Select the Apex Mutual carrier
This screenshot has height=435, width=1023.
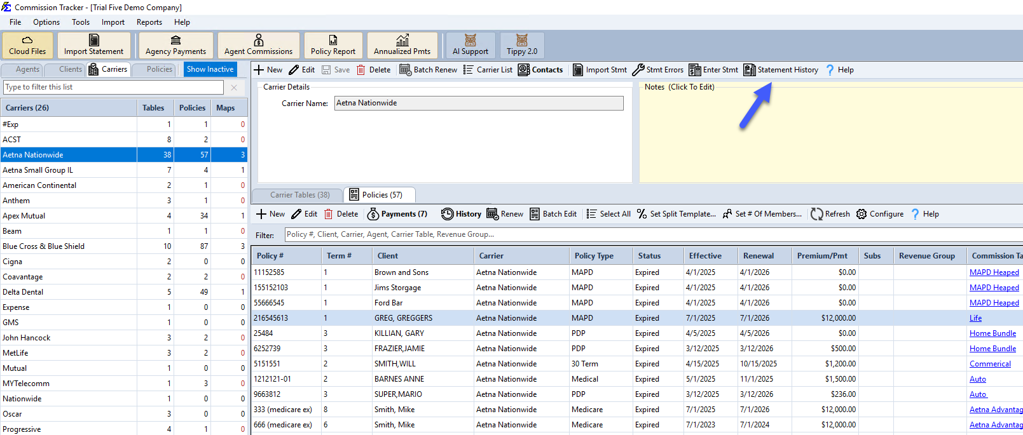pos(124,216)
